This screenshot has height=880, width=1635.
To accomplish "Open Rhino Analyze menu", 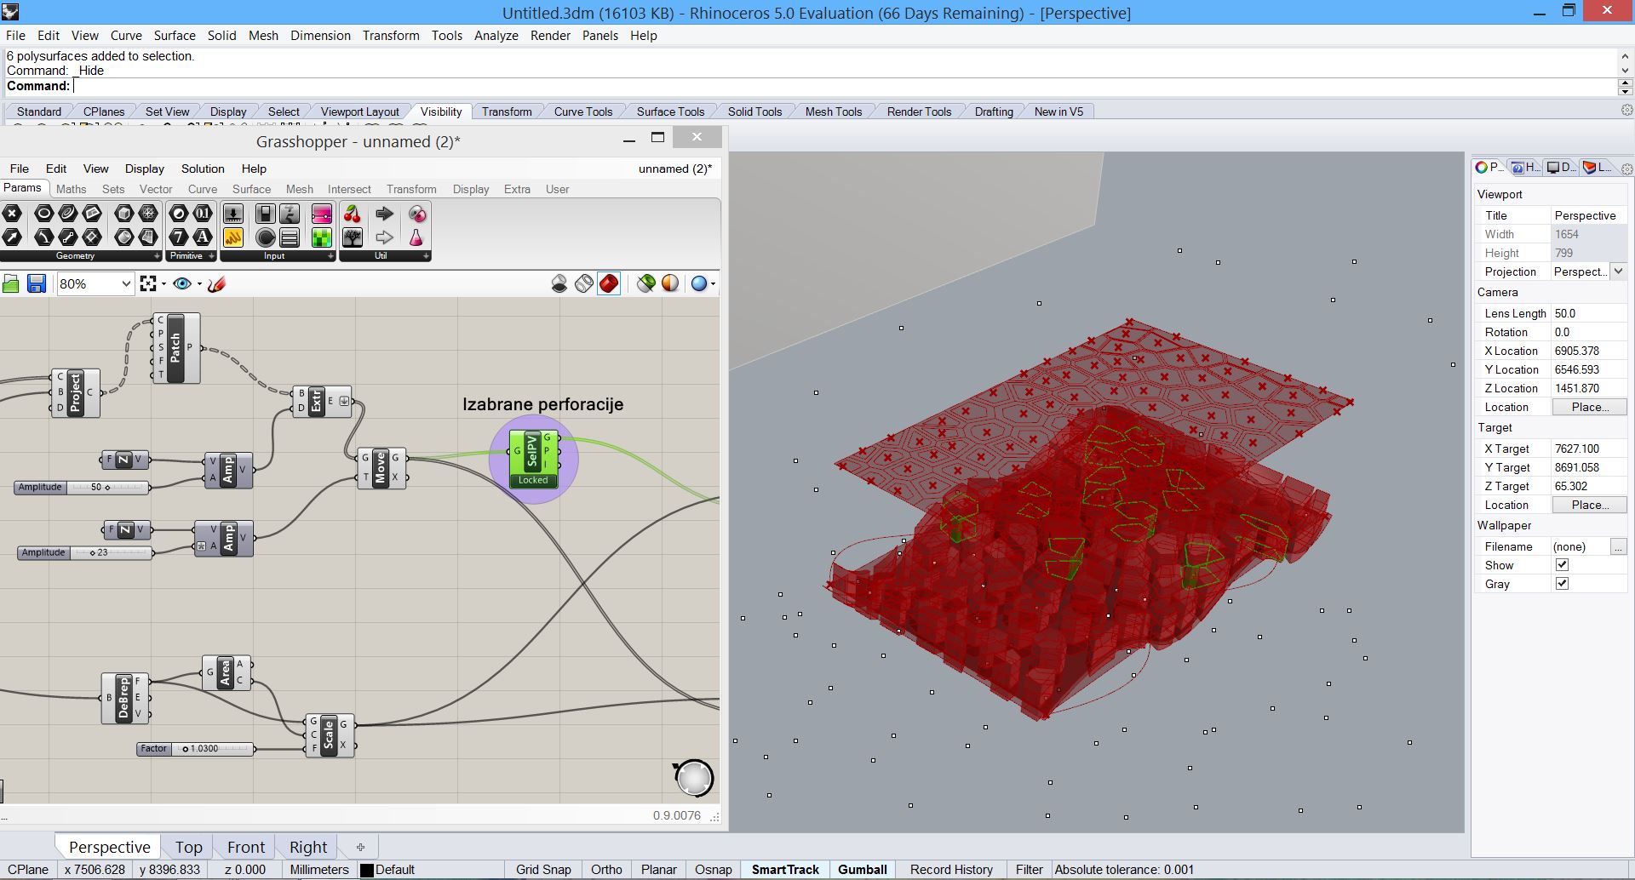I will 496,35.
